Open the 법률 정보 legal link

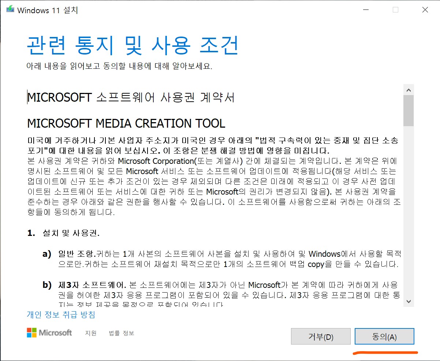point(122,333)
